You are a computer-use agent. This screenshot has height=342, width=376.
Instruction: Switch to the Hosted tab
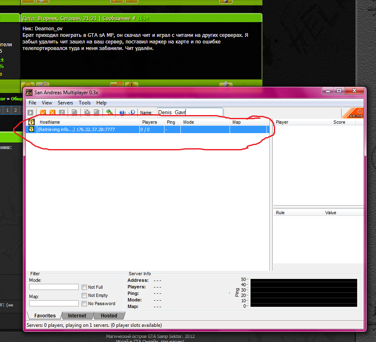(109, 316)
